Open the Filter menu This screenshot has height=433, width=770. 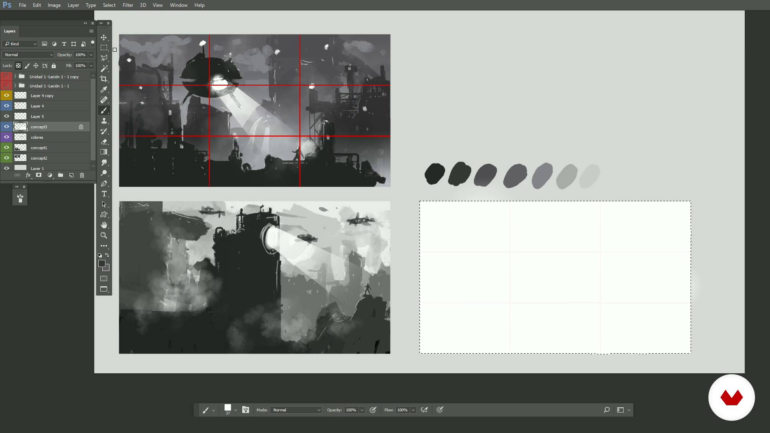[128, 5]
